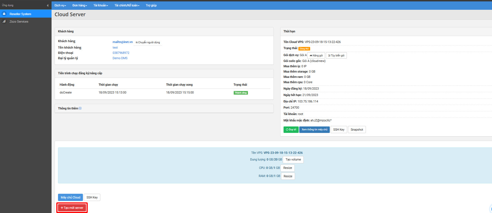Click default password ahJZ@mzocXc* text
The image size is (492, 213).
click(x=321, y=120)
